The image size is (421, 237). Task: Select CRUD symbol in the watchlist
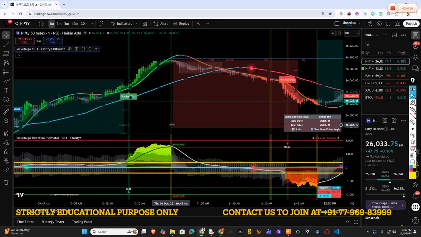(369, 83)
